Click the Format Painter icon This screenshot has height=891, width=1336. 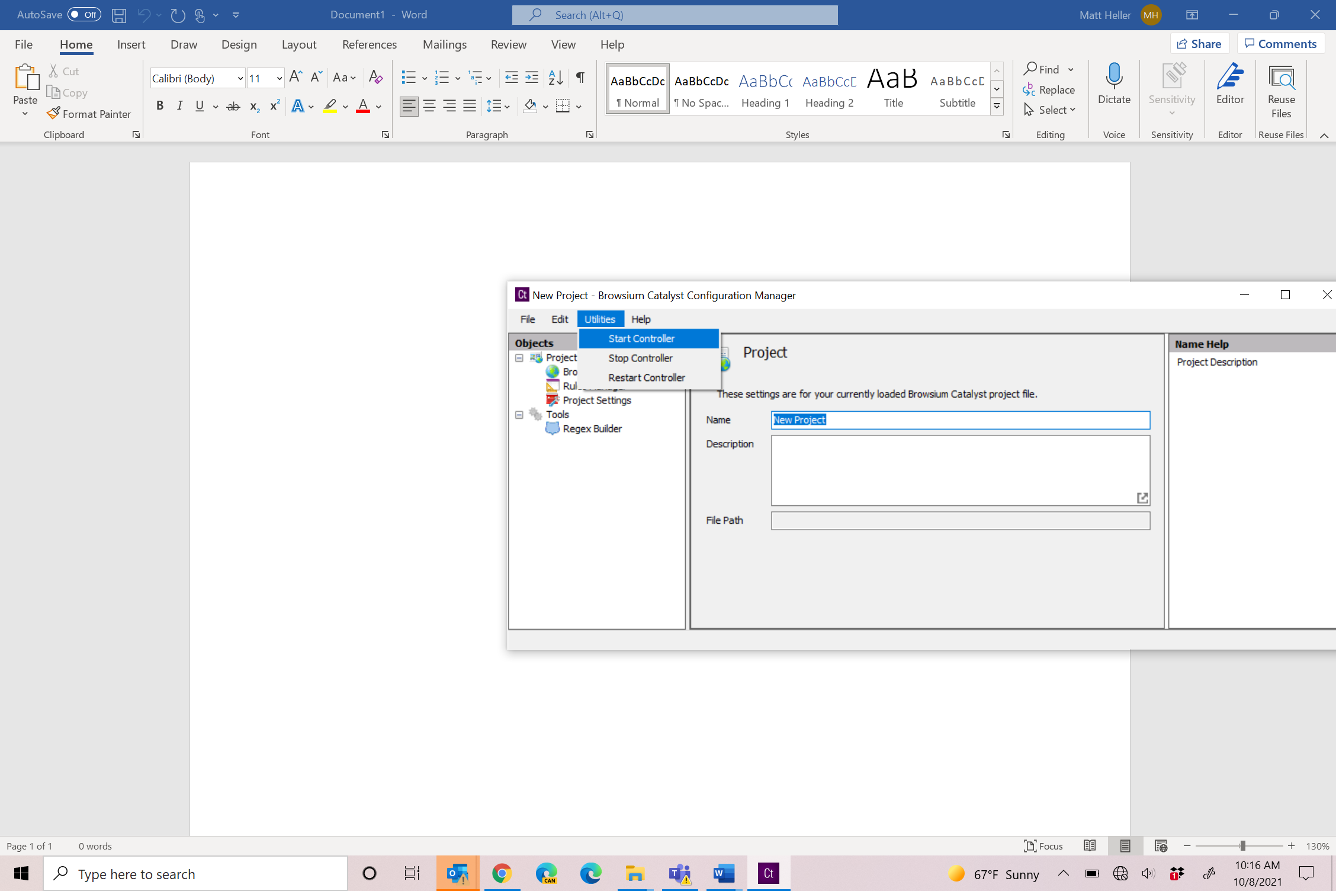pos(54,113)
